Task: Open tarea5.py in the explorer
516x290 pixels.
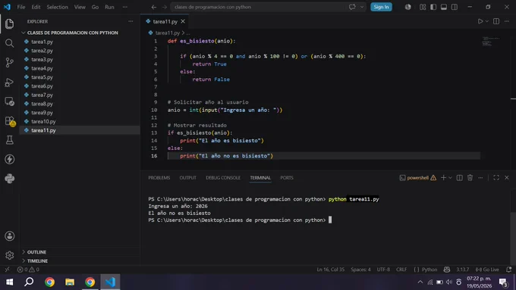Action: point(42,77)
